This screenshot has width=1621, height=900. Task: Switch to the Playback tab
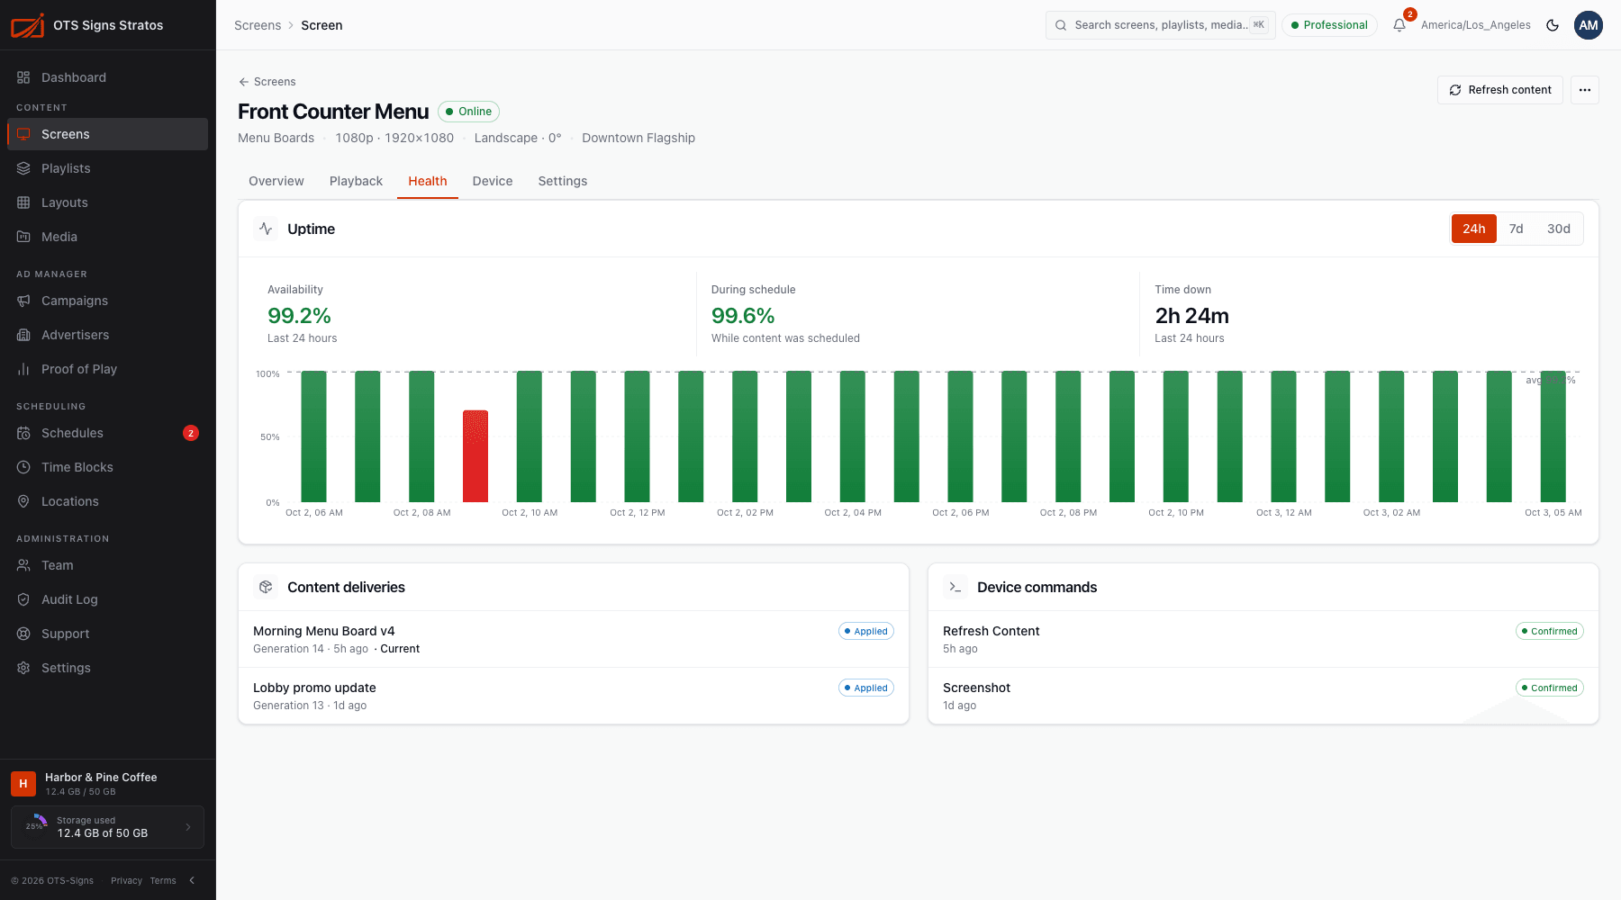(356, 181)
